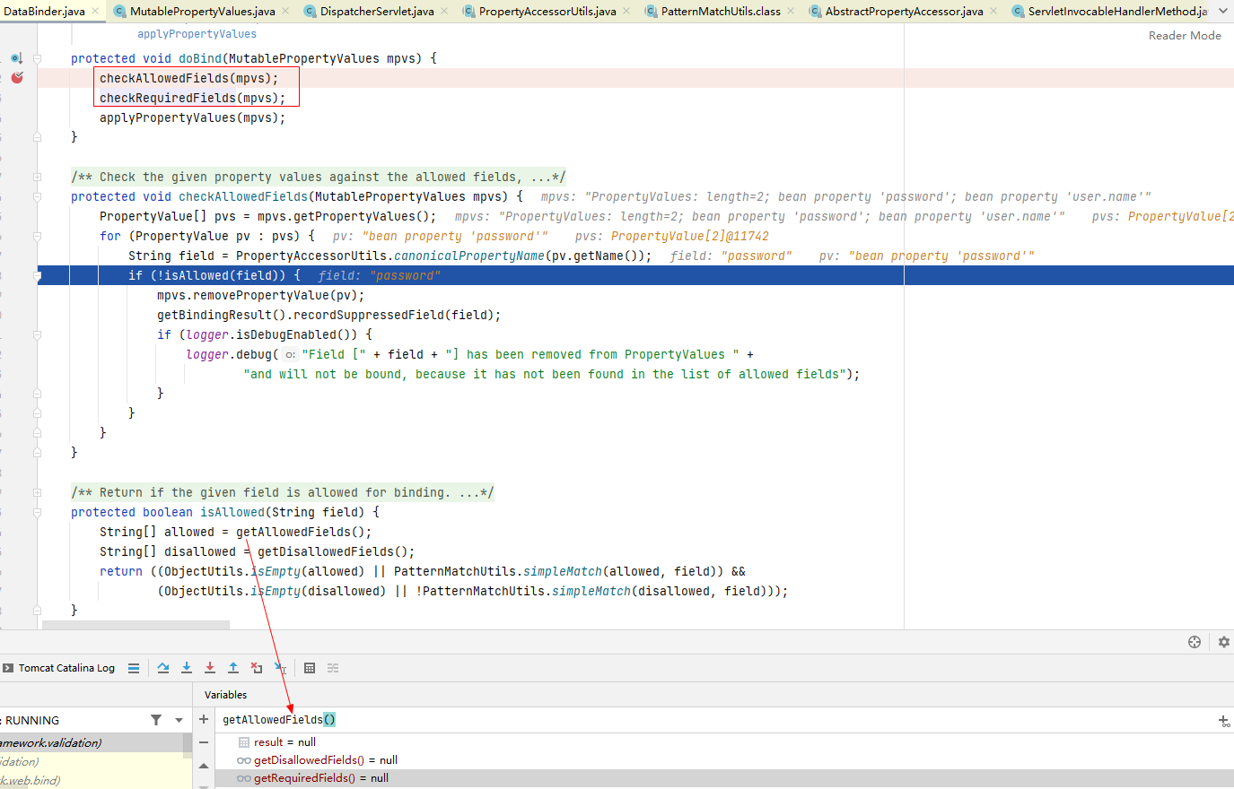Open the editor tabs overflow chevron
Image resolution: width=1234 pixels, height=789 pixels.
pyautogui.click(x=1223, y=11)
